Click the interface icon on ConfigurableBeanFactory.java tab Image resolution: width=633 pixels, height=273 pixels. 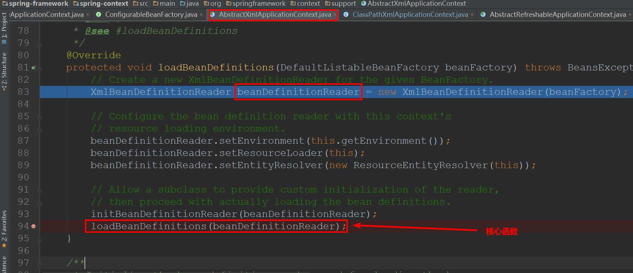coord(99,15)
